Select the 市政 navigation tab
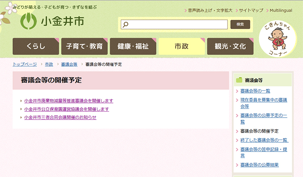Image resolution: width=303 pixels, height=177 pixels. (x=182, y=46)
